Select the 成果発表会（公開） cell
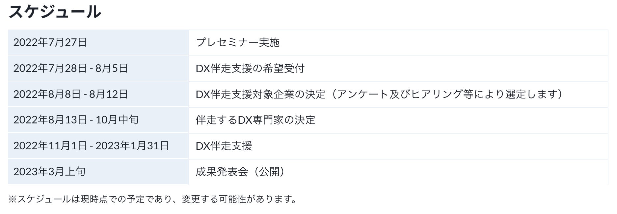The height and width of the screenshot is (214, 617). coord(240,171)
